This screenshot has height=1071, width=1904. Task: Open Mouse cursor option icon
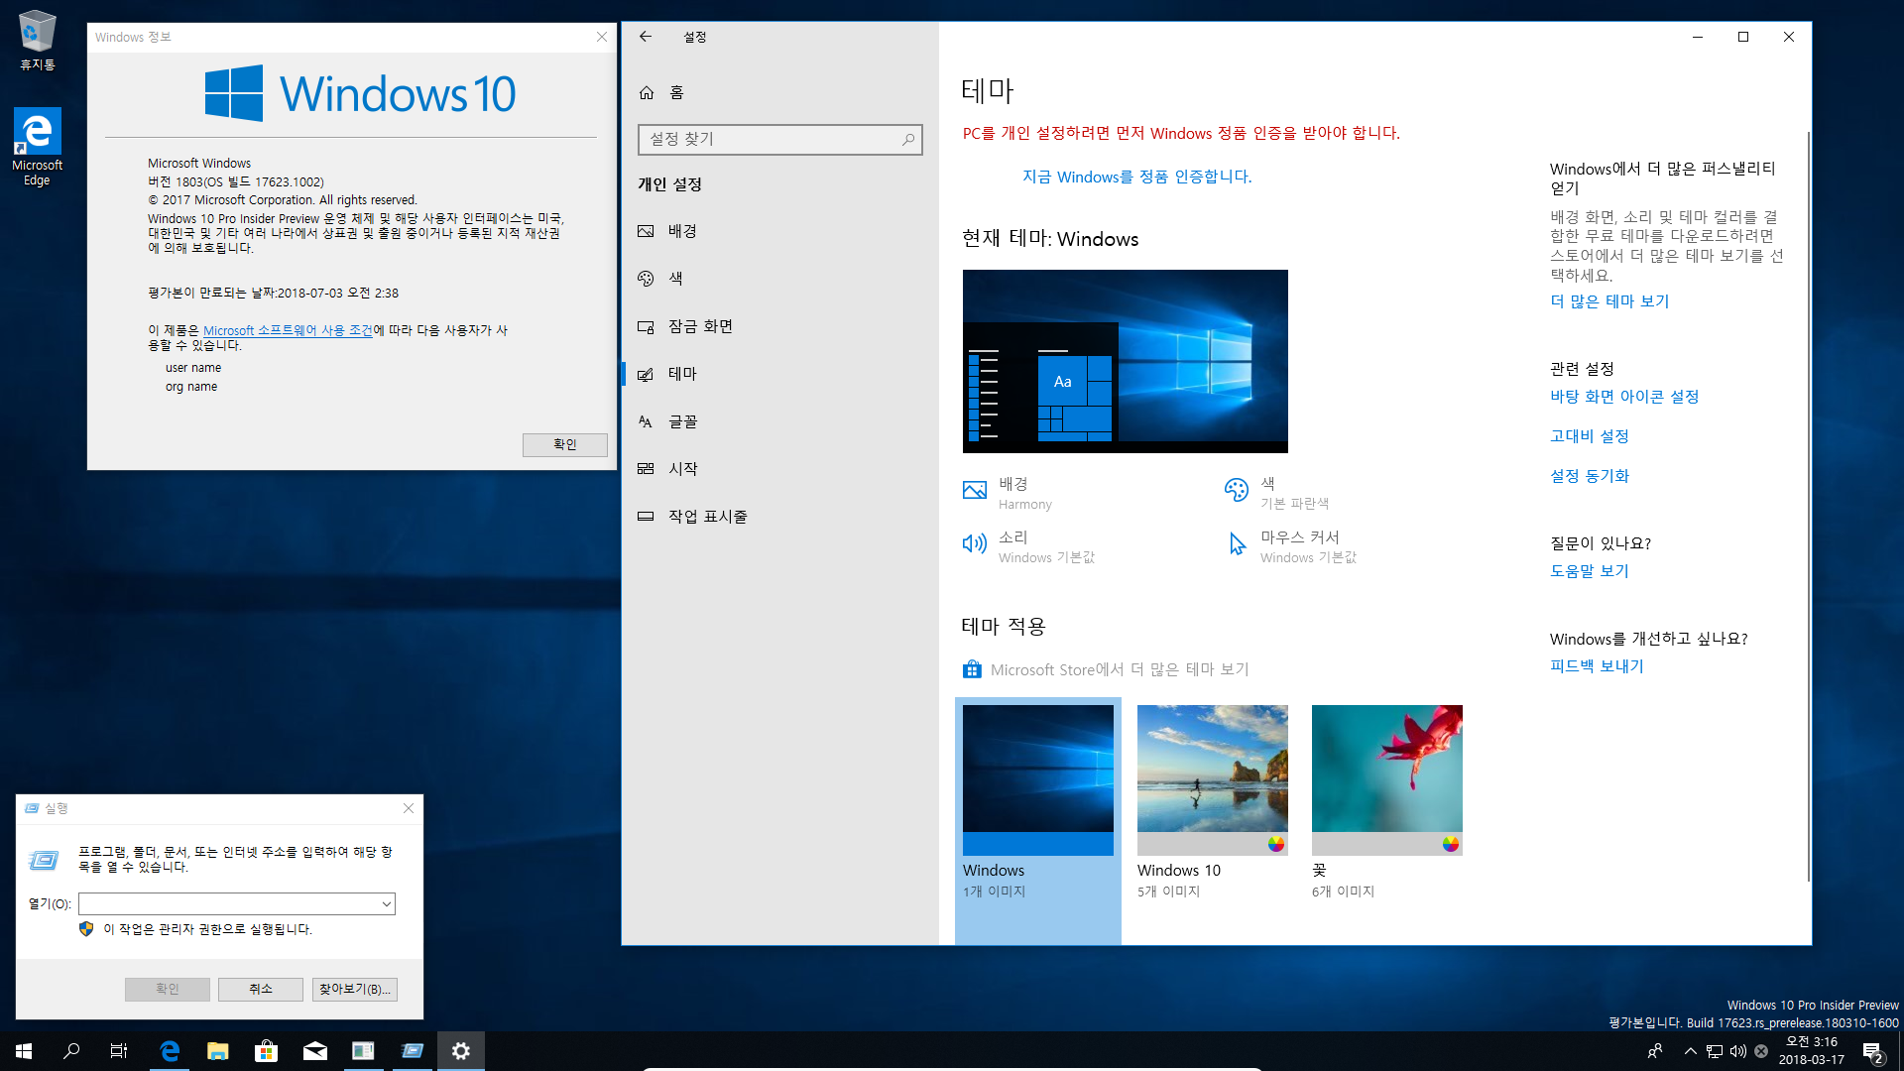[1237, 543]
